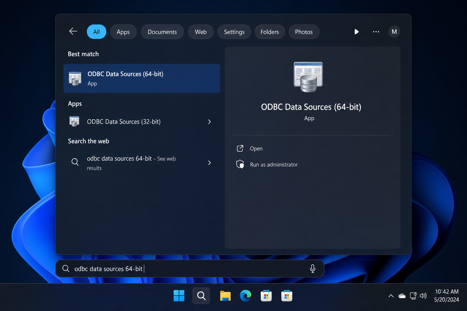Switch to the Apps filter tab
The width and height of the screenshot is (467, 311).
(123, 32)
